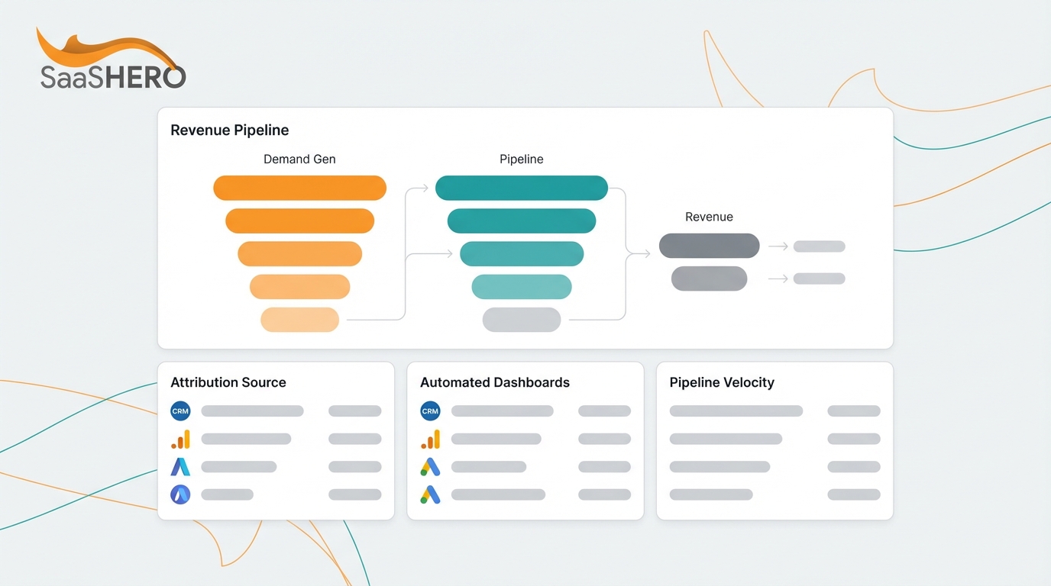Image resolution: width=1051 pixels, height=586 pixels.
Task: Click the gray bottom stage of the Pipeline funnel
Action: [521, 319]
